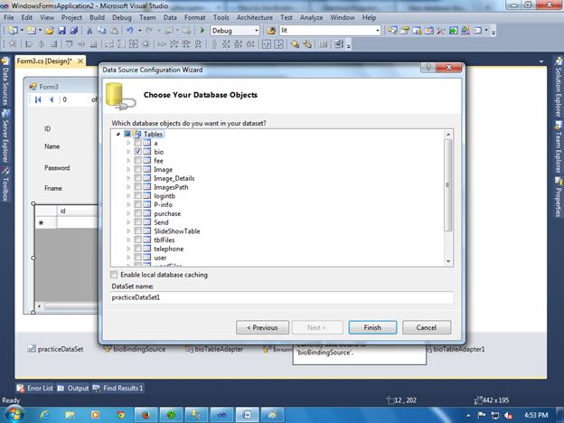This screenshot has width=564, height=423.
Task: Click the Cancel button in the wizard
Action: pyautogui.click(x=427, y=327)
